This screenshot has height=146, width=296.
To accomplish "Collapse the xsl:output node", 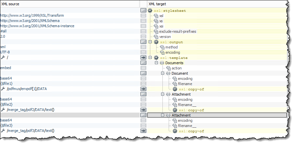I will click(x=150, y=42).
